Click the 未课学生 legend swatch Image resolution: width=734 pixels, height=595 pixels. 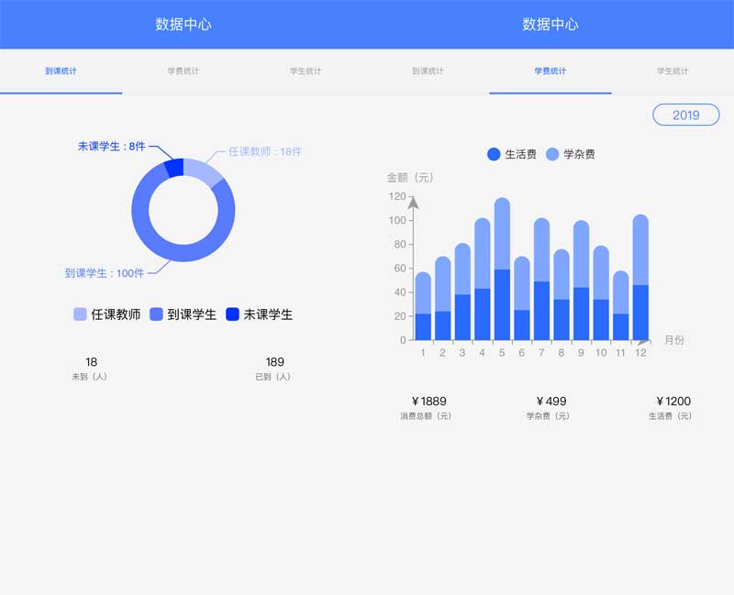click(232, 315)
